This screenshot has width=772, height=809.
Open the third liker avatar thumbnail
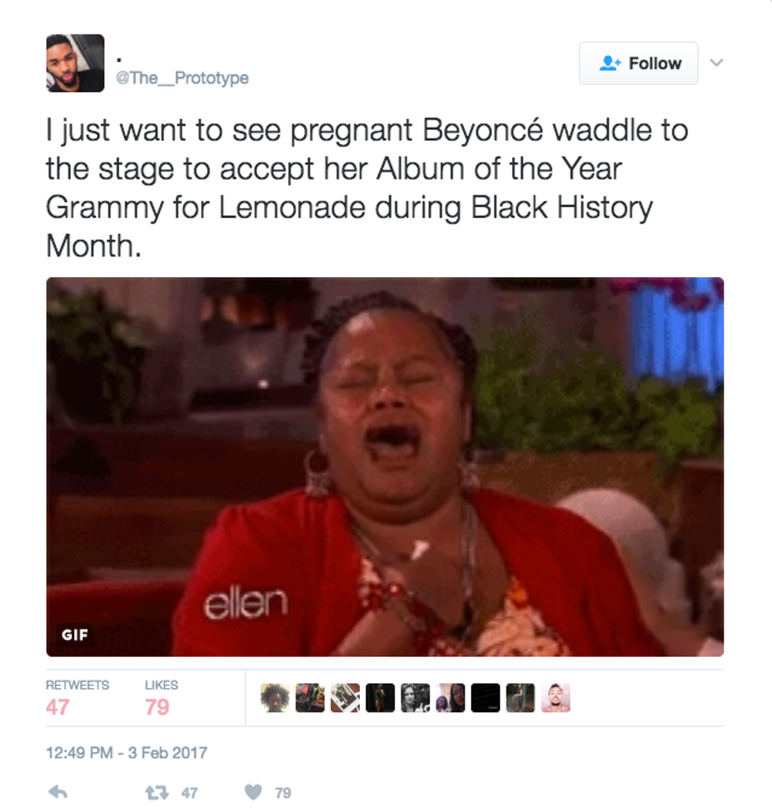click(345, 697)
